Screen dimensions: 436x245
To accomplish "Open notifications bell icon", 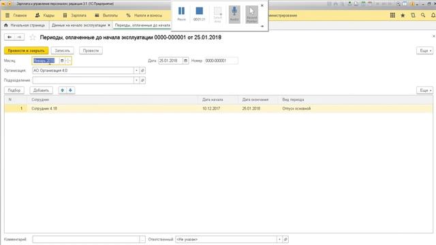I will [x=433, y=15].
